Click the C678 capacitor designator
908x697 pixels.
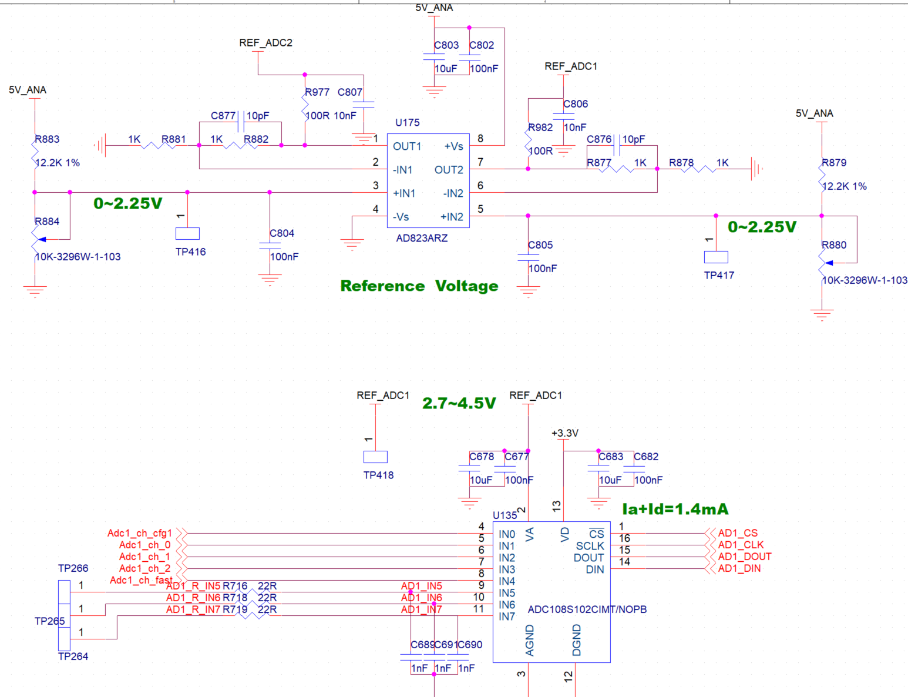(482, 457)
